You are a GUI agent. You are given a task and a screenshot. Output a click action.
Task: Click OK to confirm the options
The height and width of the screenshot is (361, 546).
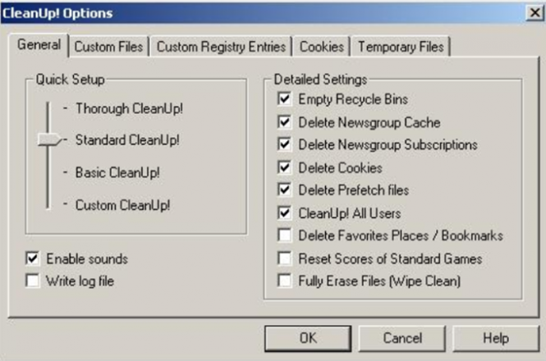tap(308, 338)
